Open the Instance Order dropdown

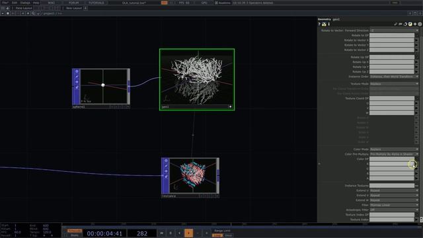394,77
